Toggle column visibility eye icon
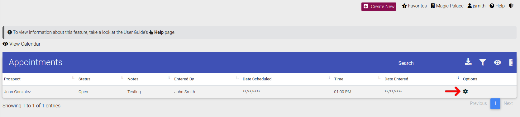This screenshot has height=117, width=520. 498,62
